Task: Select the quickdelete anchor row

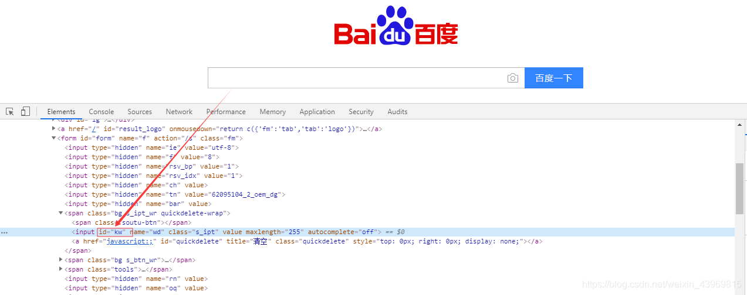Action: pos(367,241)
